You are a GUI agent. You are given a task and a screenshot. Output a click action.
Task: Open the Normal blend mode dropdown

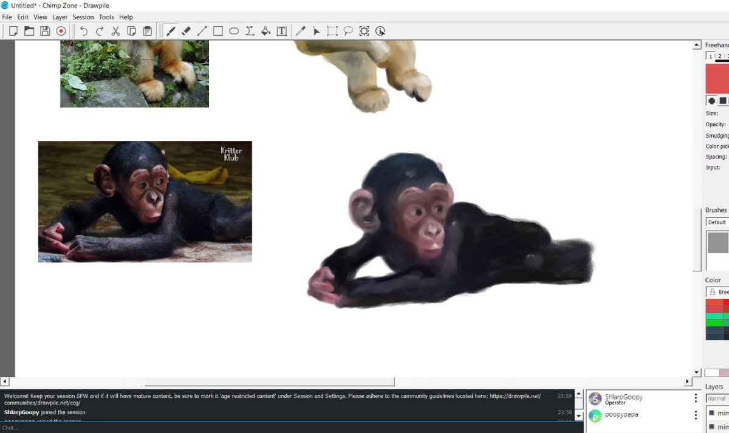point(717,398)
